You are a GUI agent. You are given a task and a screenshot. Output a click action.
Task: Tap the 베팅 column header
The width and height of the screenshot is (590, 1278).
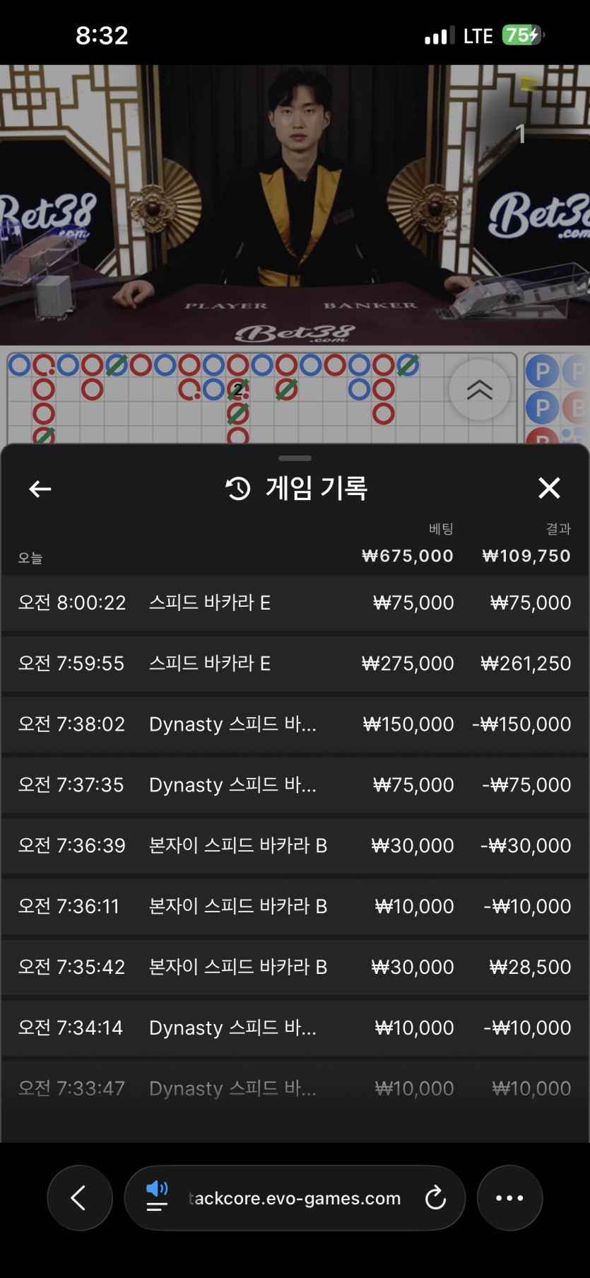(441, 529)
